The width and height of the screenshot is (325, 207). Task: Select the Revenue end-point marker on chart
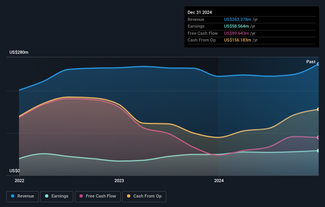click(318, 64)
